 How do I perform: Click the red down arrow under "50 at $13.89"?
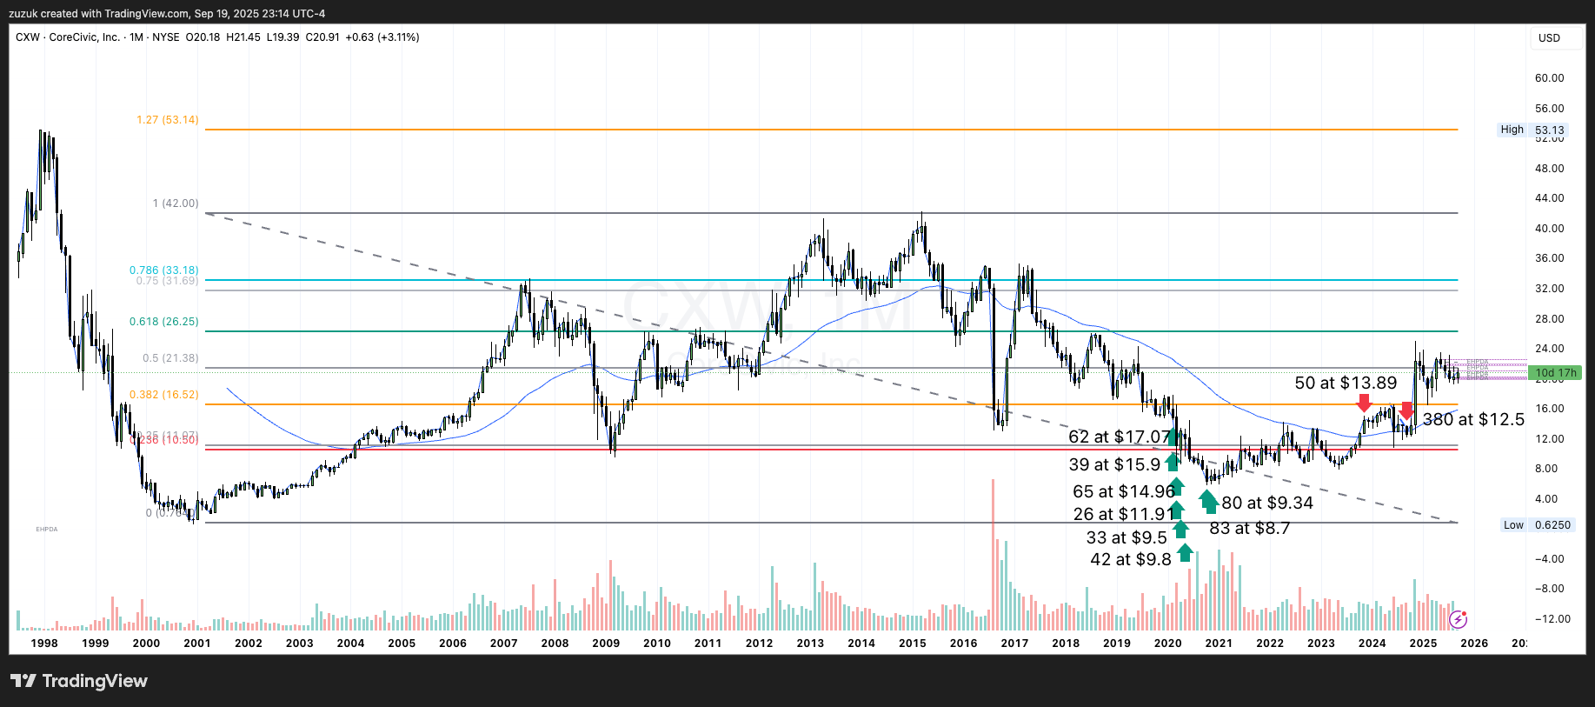[1364, 403]
